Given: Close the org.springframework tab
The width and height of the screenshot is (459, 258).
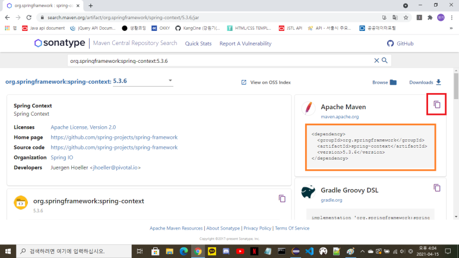Looking at the screenshot, I should tap(78, 5).
